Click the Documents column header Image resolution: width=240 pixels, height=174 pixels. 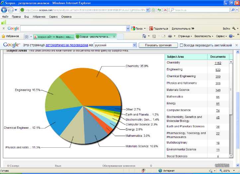tap(218, 57)
